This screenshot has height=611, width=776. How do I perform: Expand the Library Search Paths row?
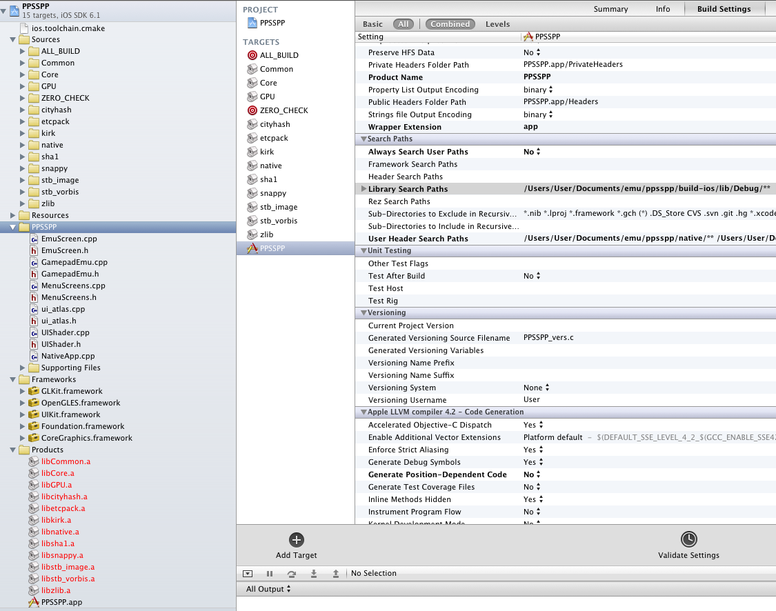[x=364, y=189]
